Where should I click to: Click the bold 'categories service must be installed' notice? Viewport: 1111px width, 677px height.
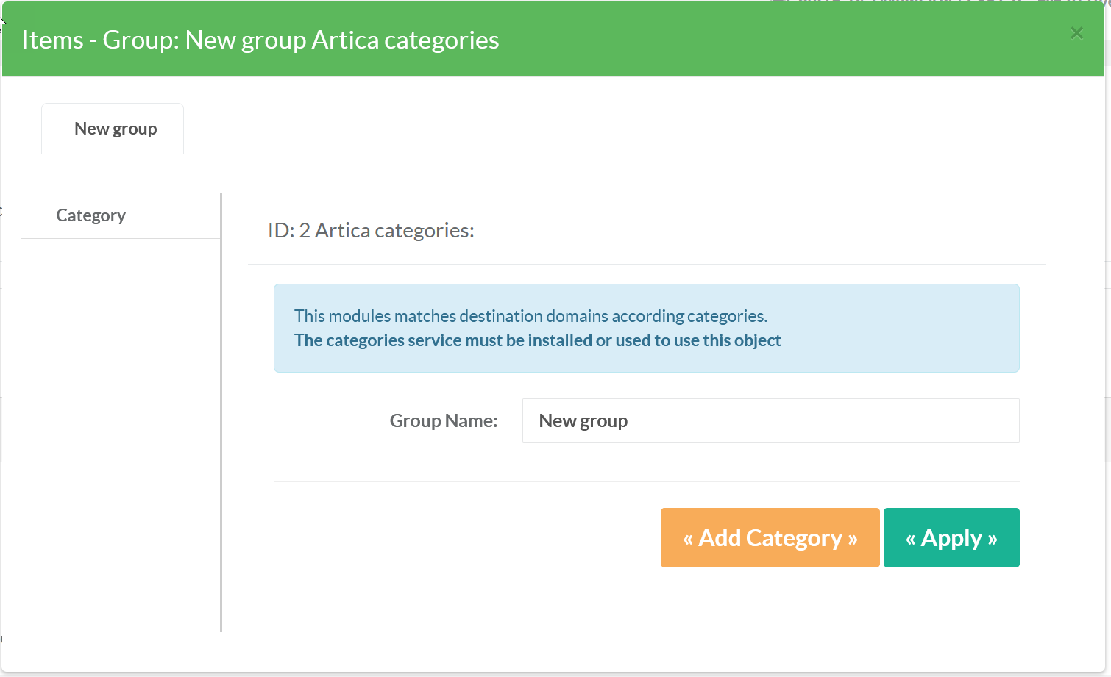(538, 340)
